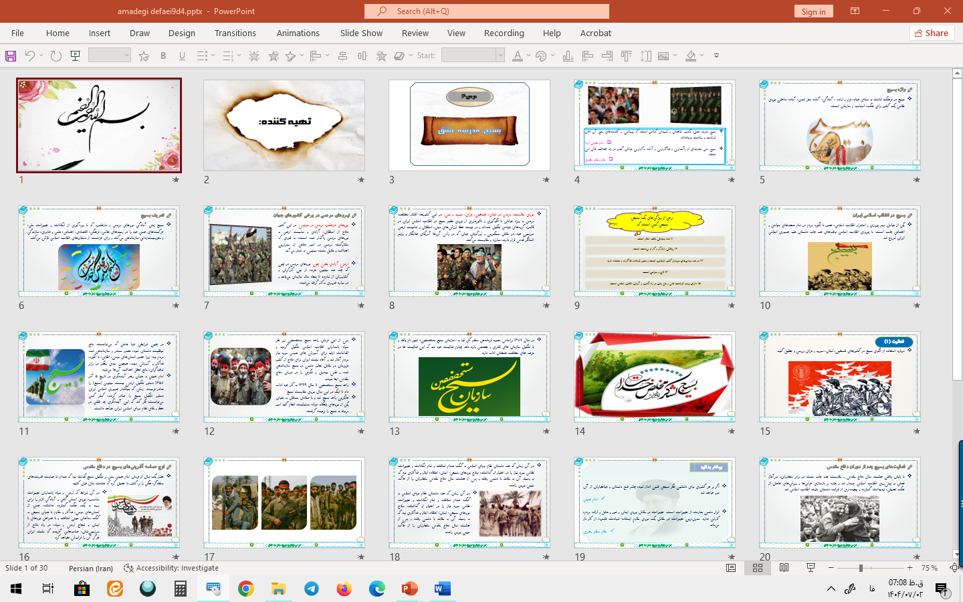Viewport: 963px width, 602px height.
Task: Expand the font size combo box
Action: coord(126,56)
